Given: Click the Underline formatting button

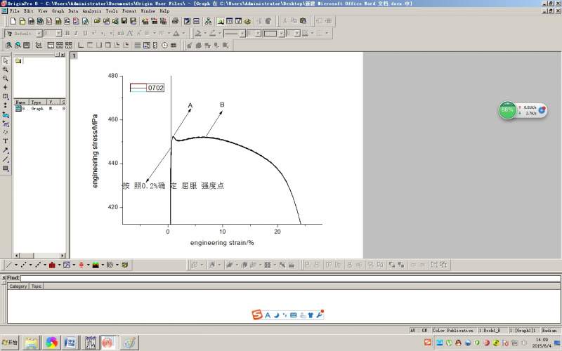Looking at the screenshot, I should pyautogui.click(x=85, y=33).
